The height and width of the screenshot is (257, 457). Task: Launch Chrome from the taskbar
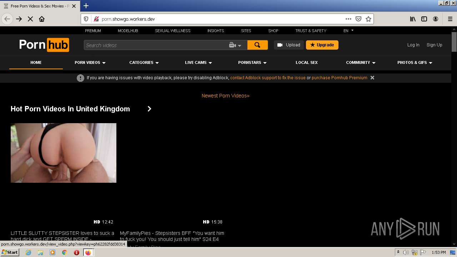pyautogui.click(x=64, y=252)
